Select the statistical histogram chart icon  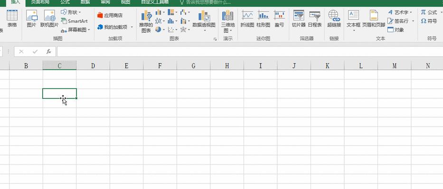171,21
